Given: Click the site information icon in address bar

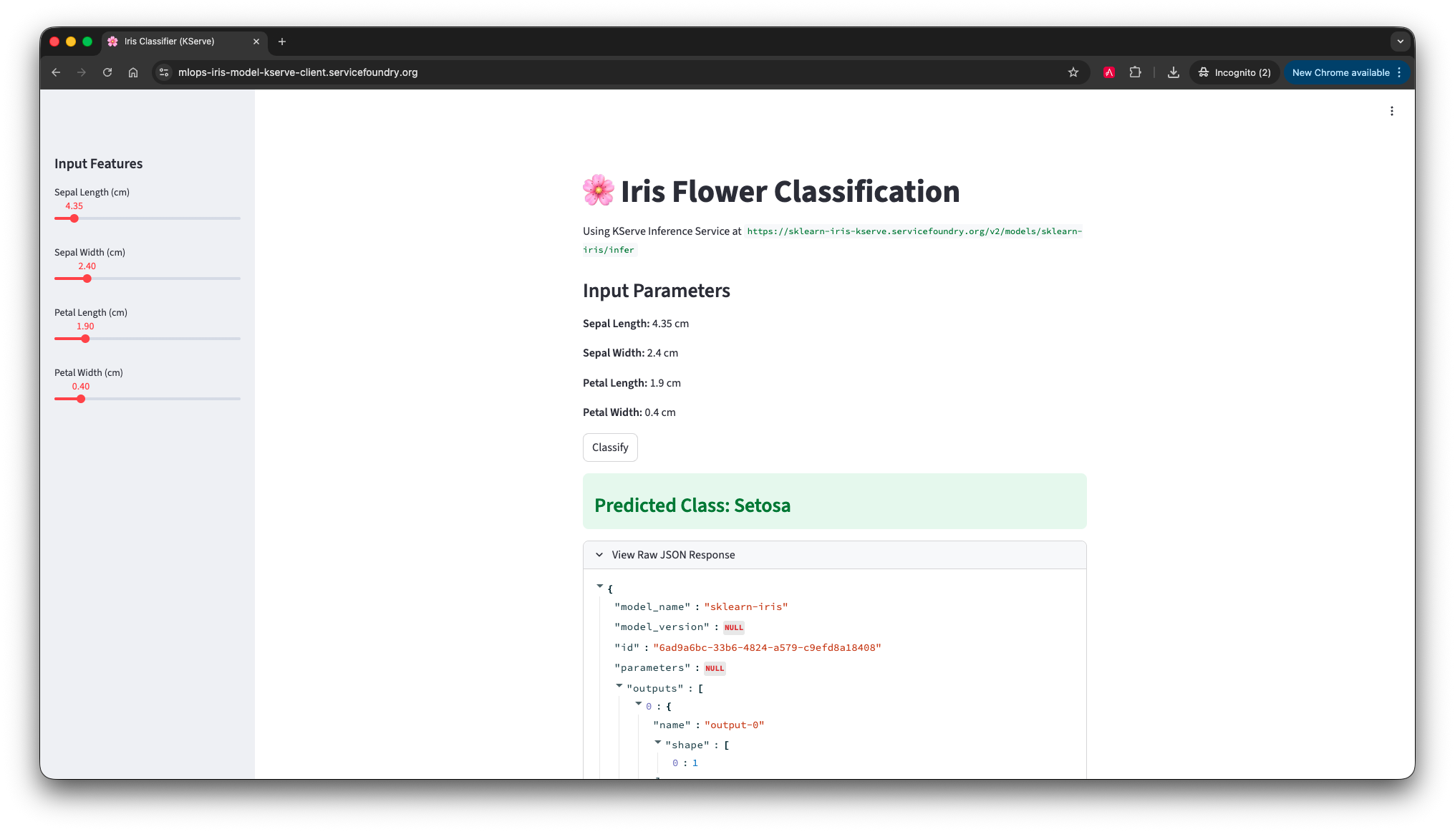Looking at the screenshot, I should pyautogui.click(x=164, y=72).
